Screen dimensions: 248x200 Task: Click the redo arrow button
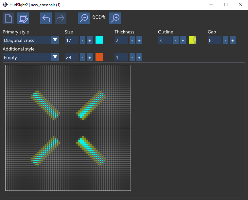click(x=61, y=18)
